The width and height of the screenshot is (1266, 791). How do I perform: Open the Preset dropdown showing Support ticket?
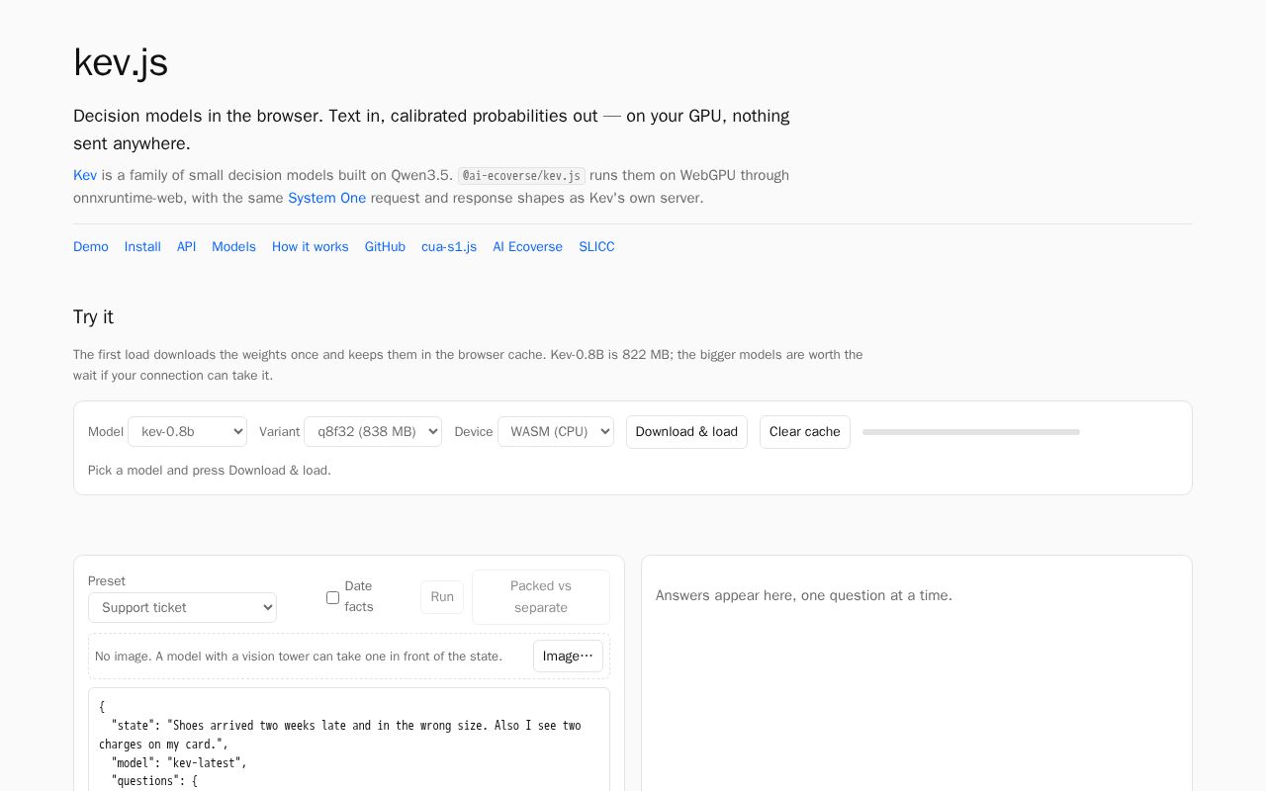pyautogui.click(x=182, y=607)
